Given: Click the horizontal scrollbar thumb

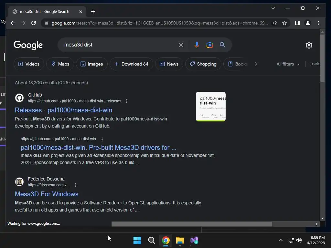Looking at the screenshot, I should click(x=192, y=224).
